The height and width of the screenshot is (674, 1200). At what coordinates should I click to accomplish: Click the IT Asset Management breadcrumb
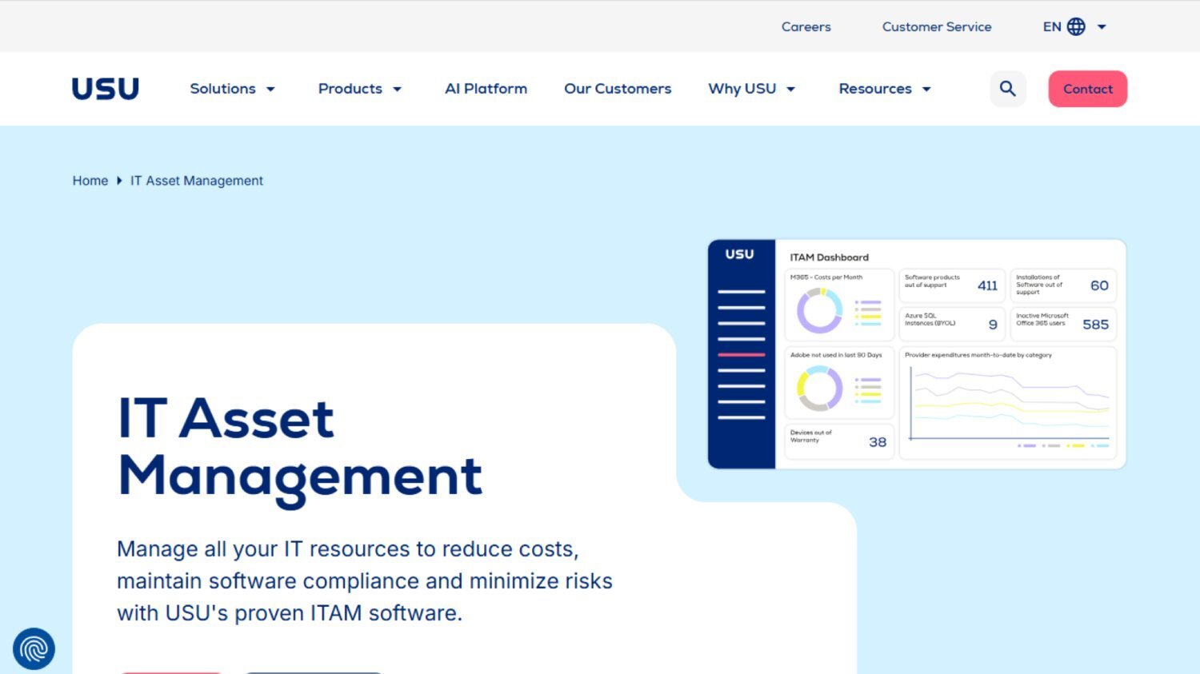click(x=196, y=181)
